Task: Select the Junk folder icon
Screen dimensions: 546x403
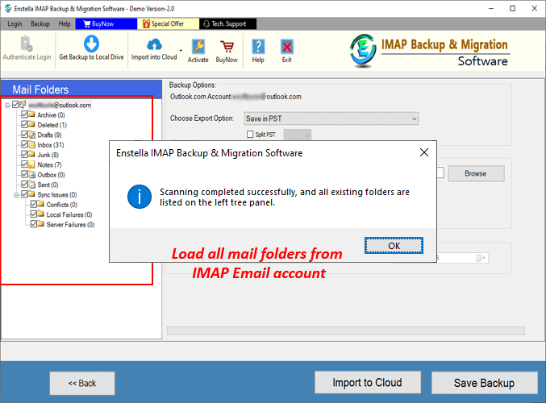Action: tap(31, 154)
